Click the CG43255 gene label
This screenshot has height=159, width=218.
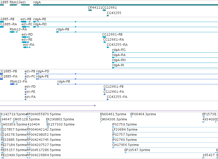[x=114, y=13]
